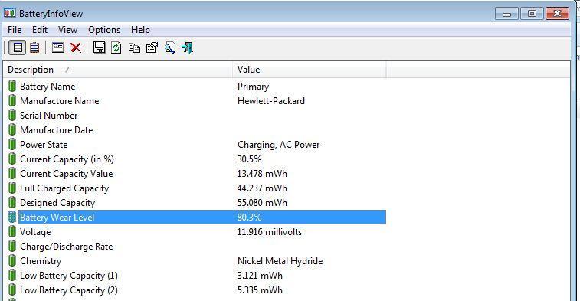Click the battery icon beside Battery Wear Level

coord(12,217)
